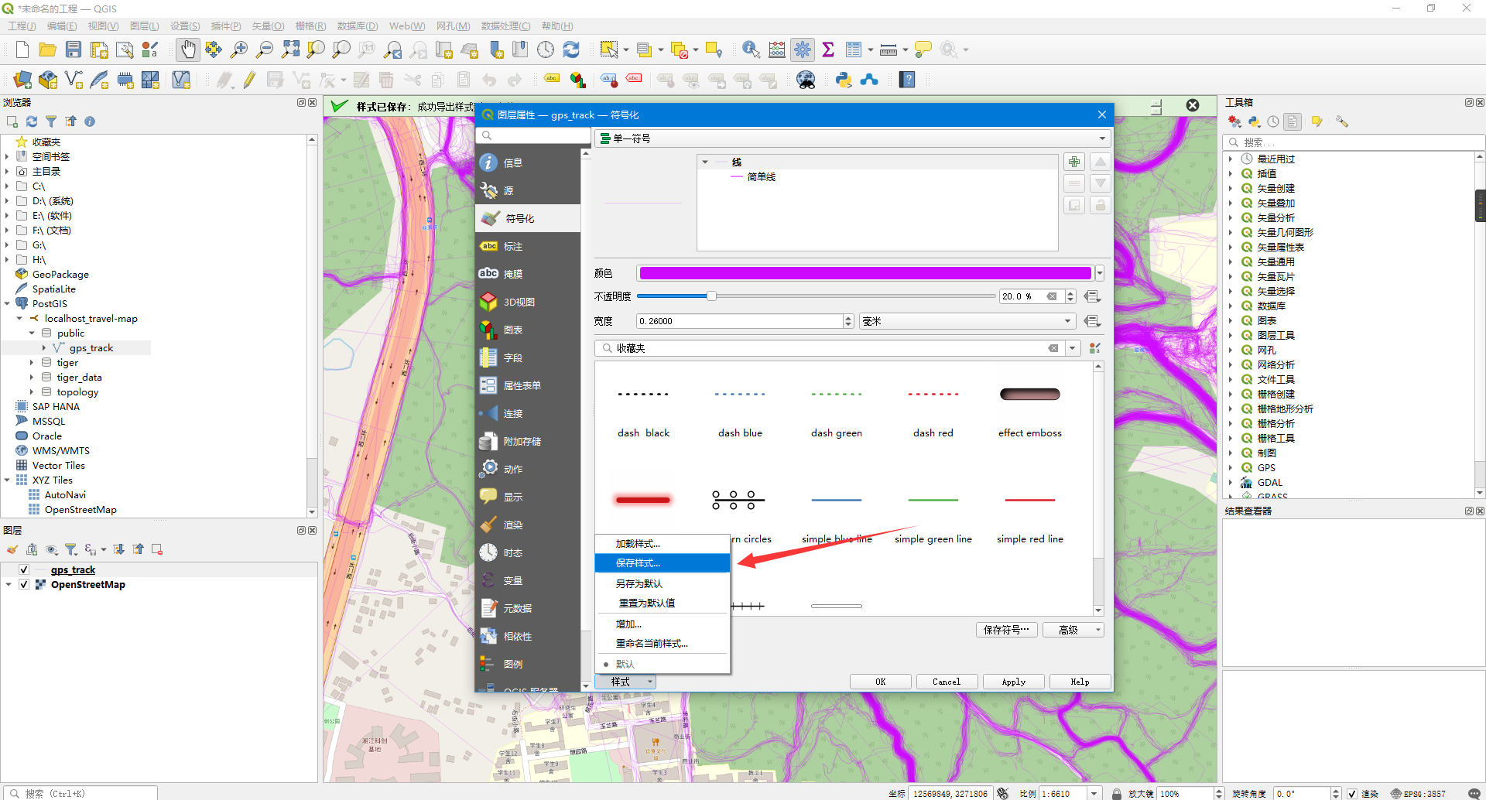Click the magenta color swatch bar
This screenshot has width=1486, height=800.
point(865,273)
